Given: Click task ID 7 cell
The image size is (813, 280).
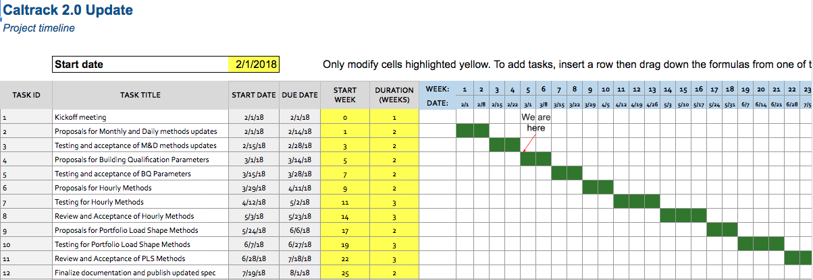Looking at the screenshot, I should point(26,202).
